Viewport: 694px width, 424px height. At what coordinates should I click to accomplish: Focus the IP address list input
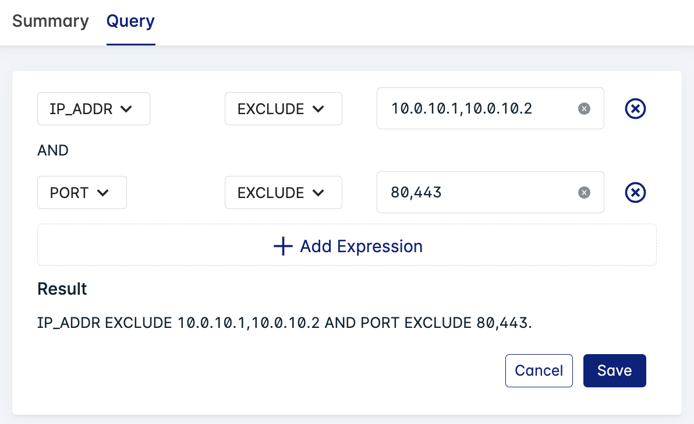pos(477,109)
